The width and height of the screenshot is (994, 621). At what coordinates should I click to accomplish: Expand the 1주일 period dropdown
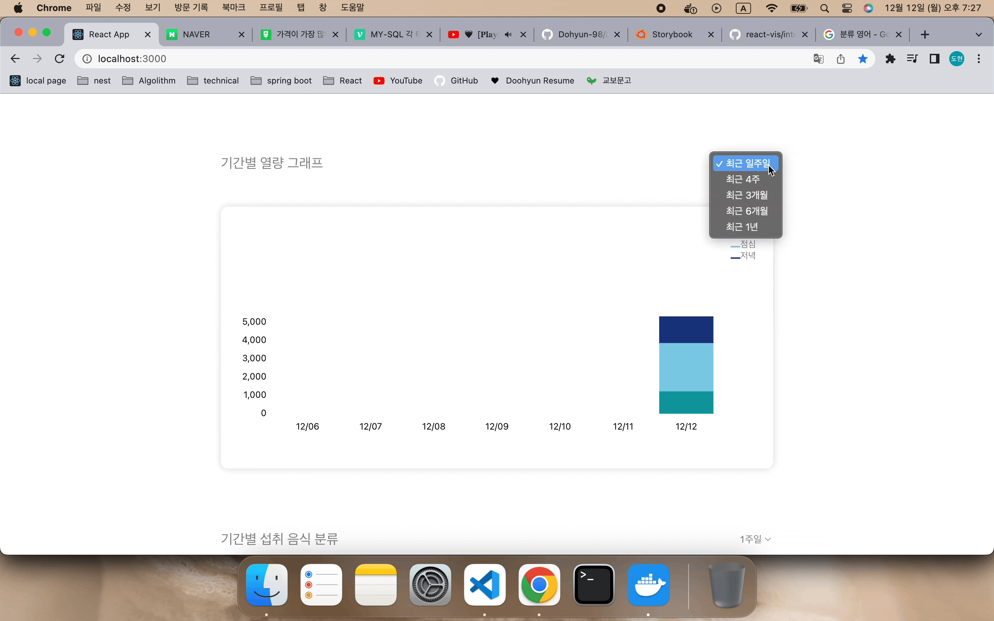pos(755,539)
